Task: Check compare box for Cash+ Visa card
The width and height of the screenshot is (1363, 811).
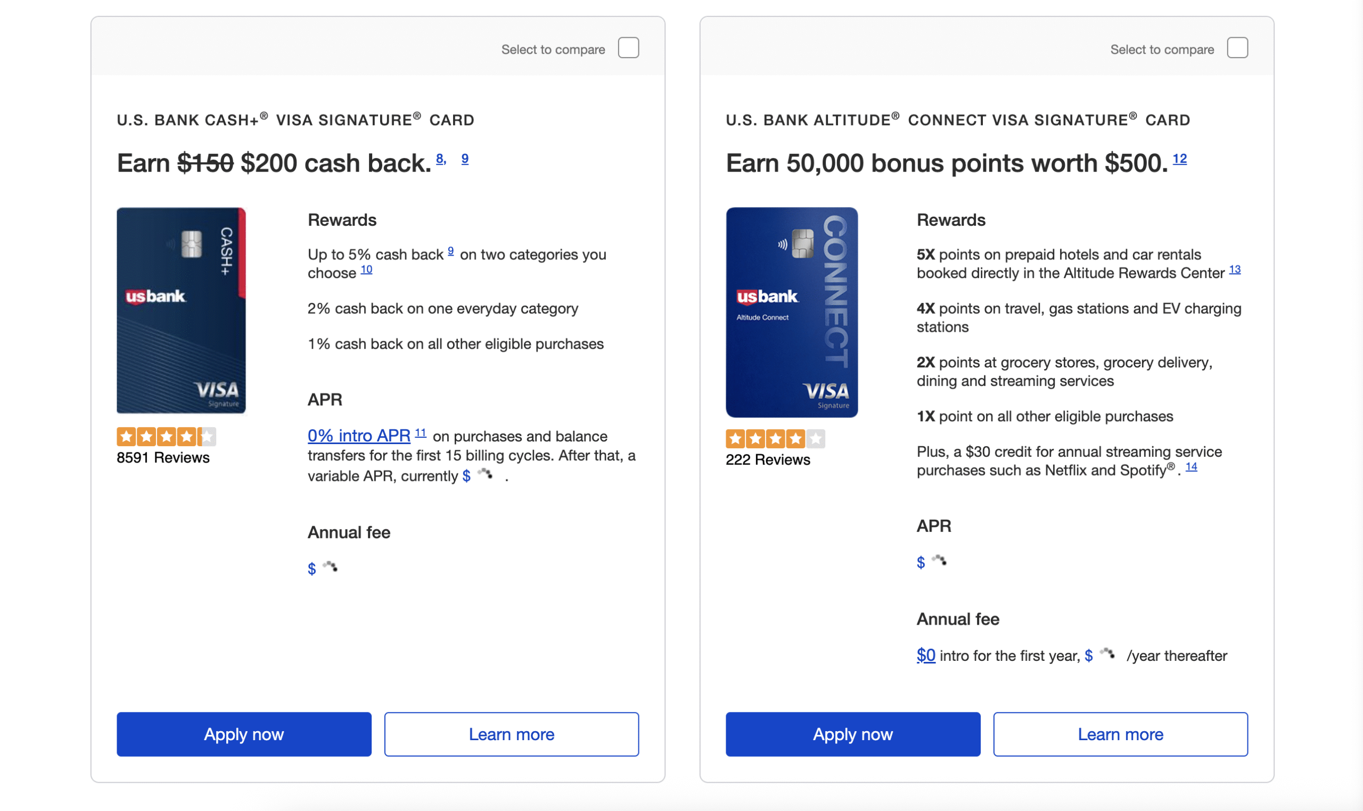Action: 628,47
